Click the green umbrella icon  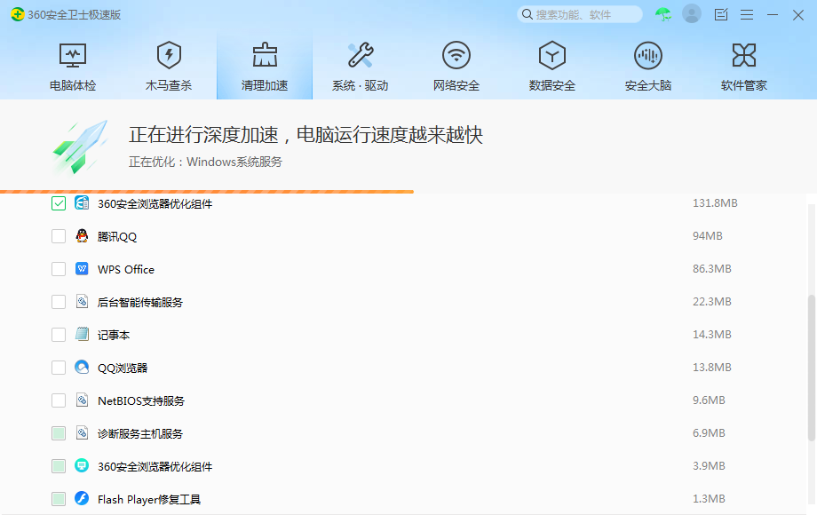coord(663,14)
